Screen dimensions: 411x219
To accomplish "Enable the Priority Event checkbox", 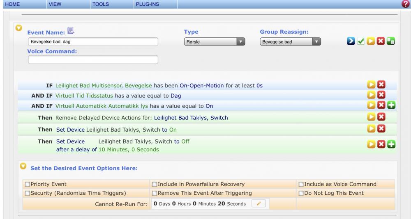I will click(27, 184).
